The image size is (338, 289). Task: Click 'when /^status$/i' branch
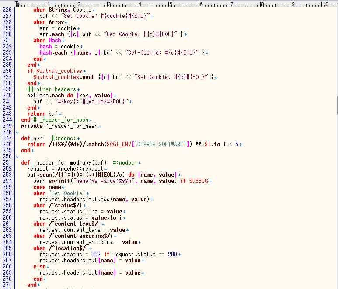[x=58, y=205]
